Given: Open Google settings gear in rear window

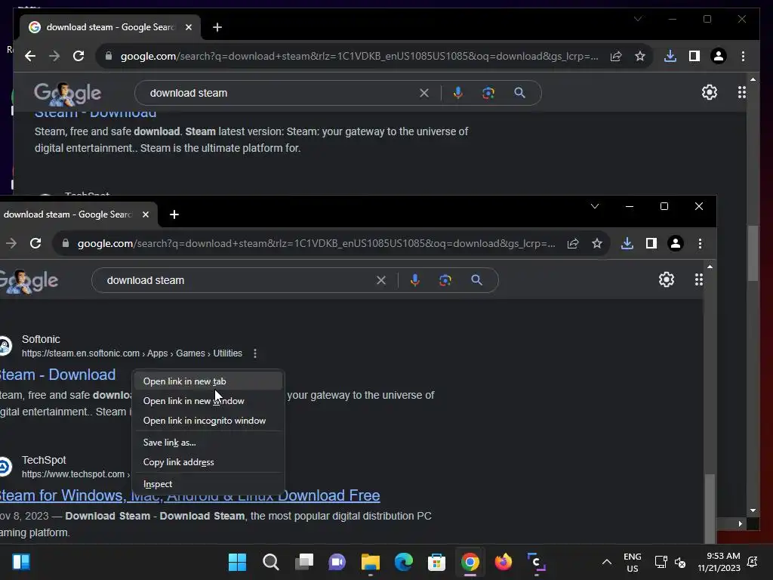Looking at the screenshot, I should [x=710, y=92].
